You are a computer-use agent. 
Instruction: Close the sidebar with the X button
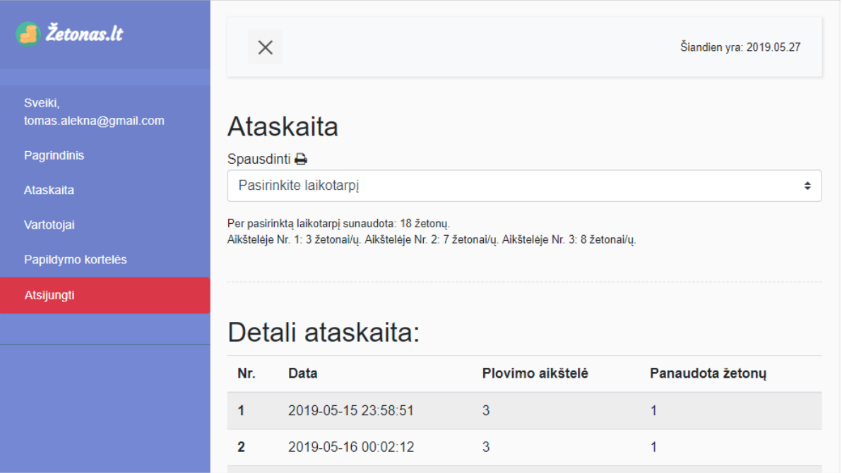point(265,47)
